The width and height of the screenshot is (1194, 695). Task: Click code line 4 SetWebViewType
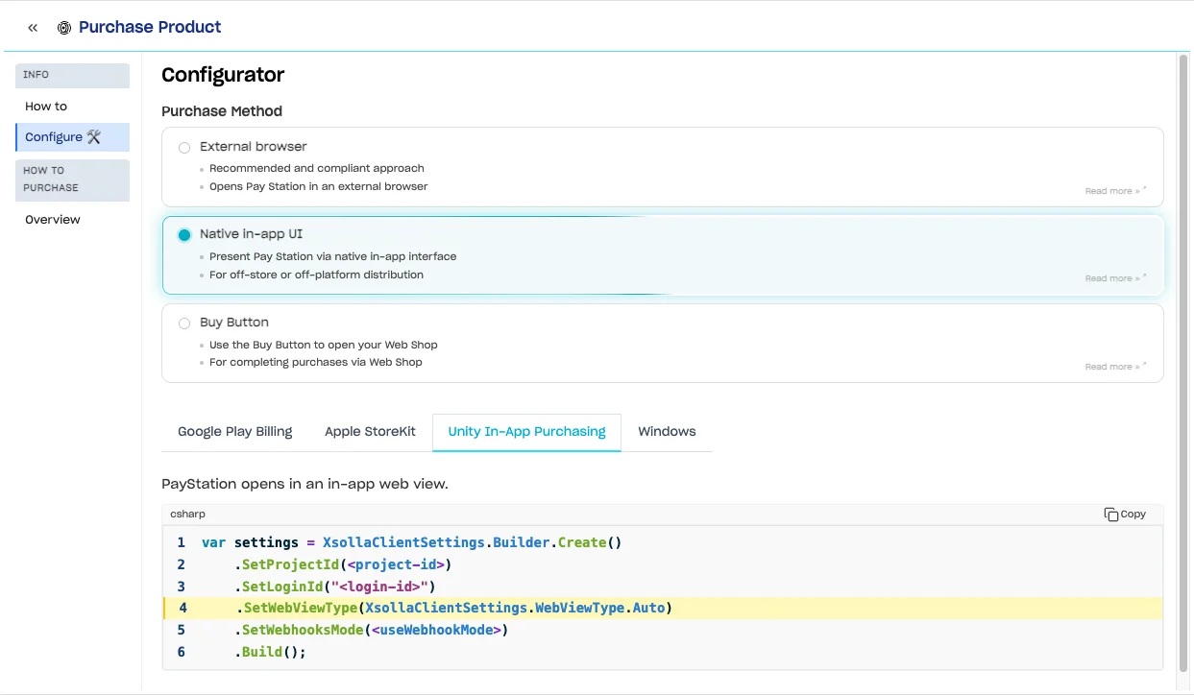point(663,609)
